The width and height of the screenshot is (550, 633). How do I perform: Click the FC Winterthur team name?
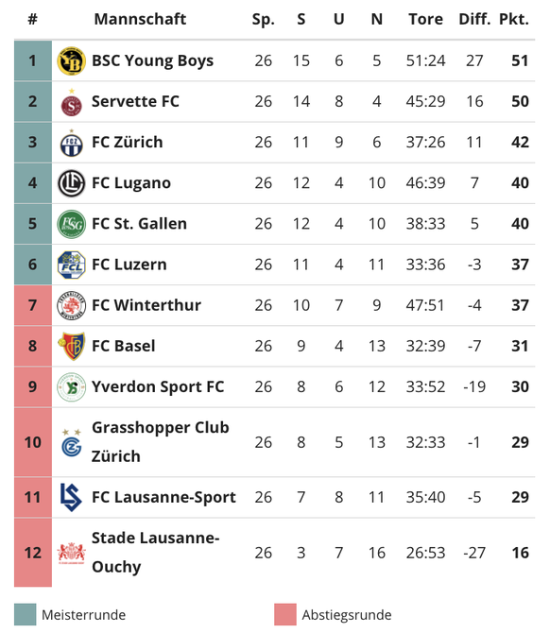(146, 305)
